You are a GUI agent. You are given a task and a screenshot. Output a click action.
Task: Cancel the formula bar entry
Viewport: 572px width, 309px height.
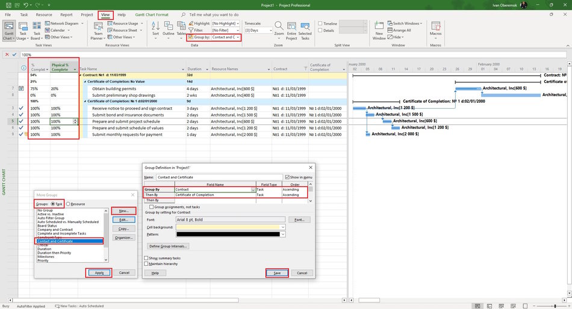(7, 55)
